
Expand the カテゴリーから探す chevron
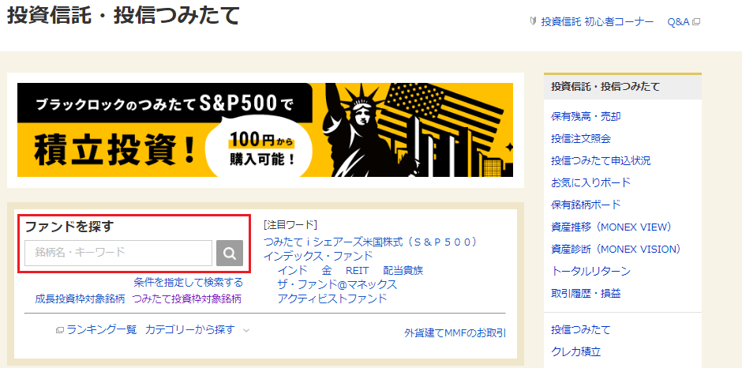pyautogui.click(x=245, y=330)
